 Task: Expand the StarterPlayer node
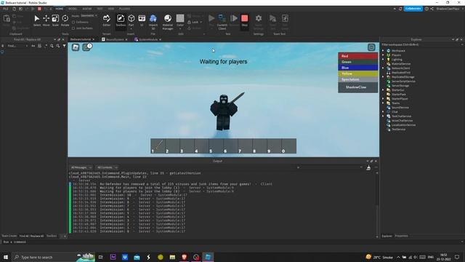(x=383, y=99)
